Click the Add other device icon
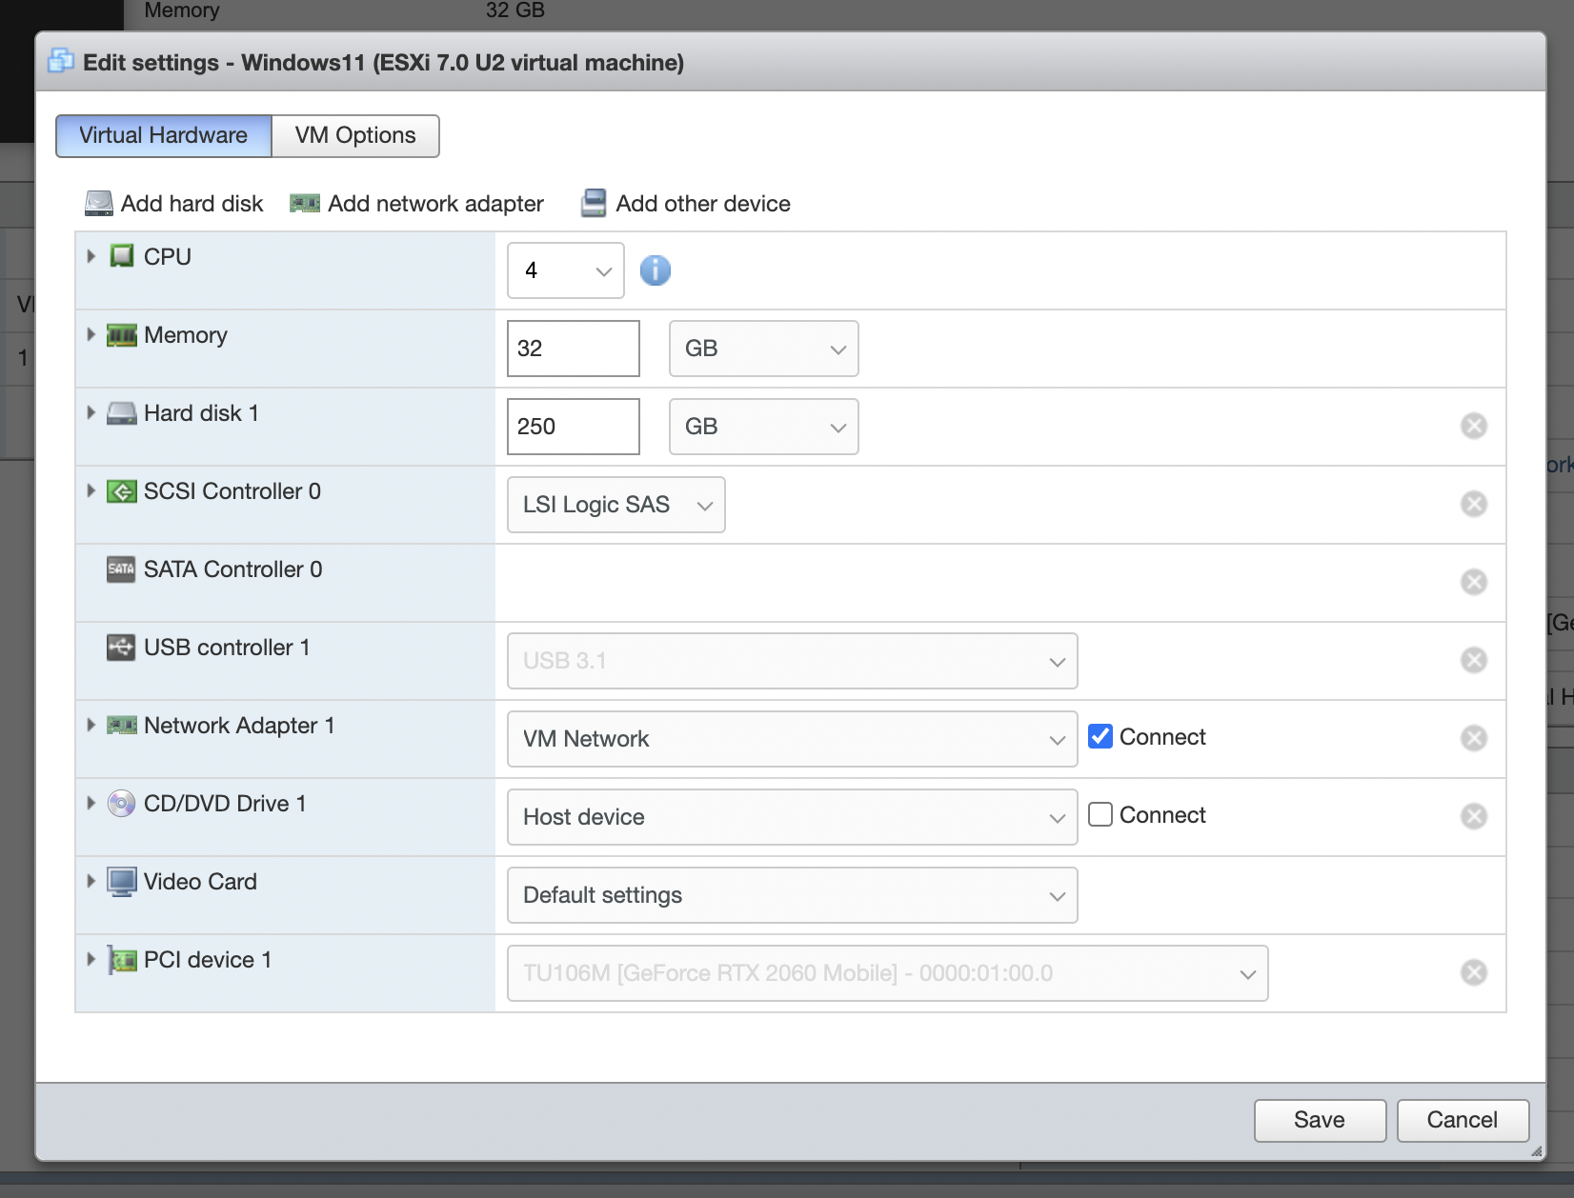1574x1198 pixels. pyautogui.click(x=594, y=204)
